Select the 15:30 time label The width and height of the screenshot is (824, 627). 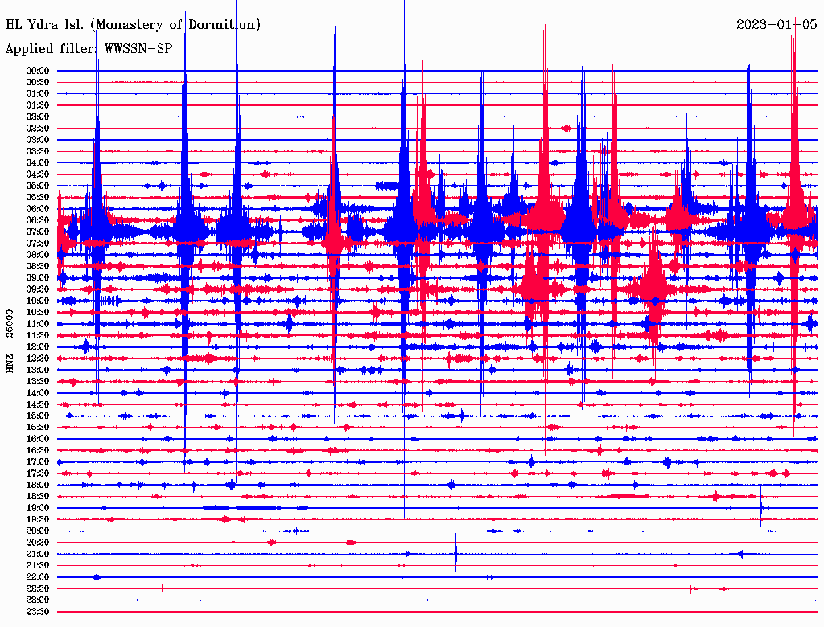pos(38,428)
